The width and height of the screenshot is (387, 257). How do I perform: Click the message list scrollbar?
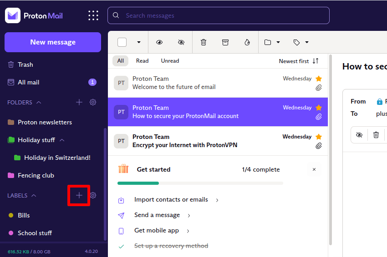331,150
